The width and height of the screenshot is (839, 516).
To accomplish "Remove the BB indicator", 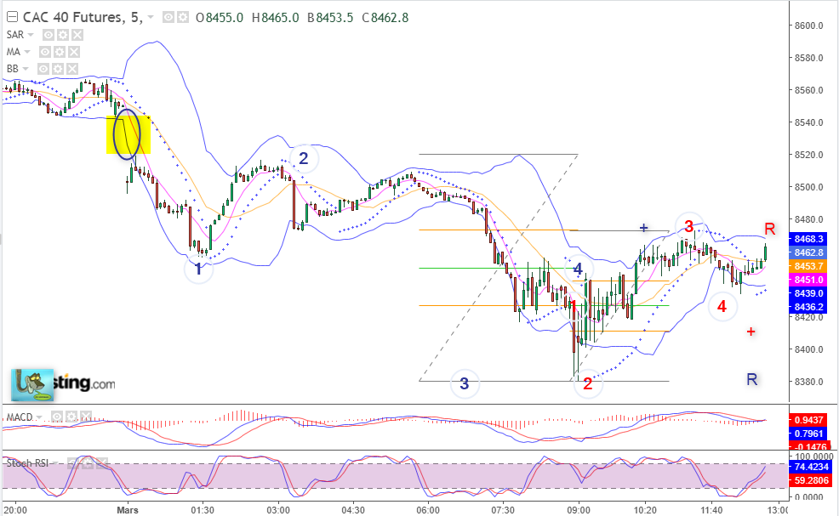I will coord(71,69).
